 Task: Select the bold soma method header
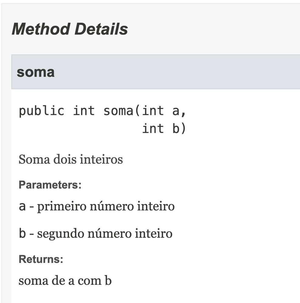[36, 72]
